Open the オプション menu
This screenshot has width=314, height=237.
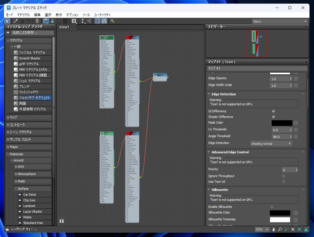click(72, 15)
